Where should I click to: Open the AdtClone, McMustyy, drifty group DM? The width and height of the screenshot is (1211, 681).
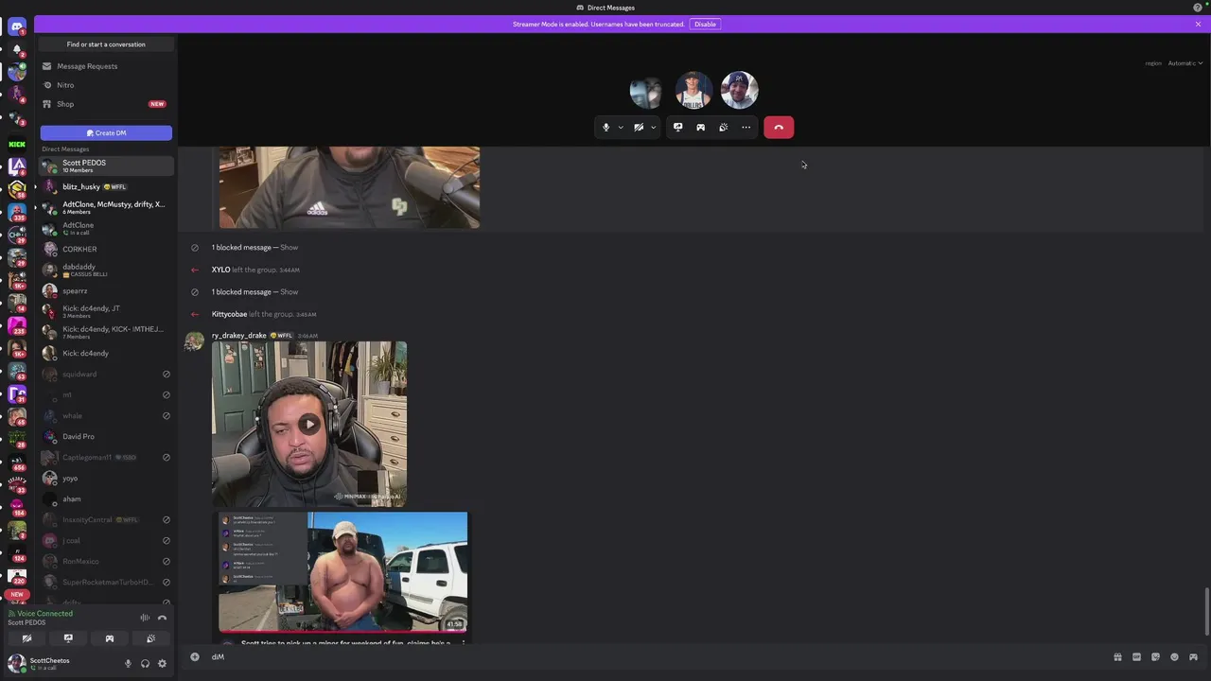point(106,207)
